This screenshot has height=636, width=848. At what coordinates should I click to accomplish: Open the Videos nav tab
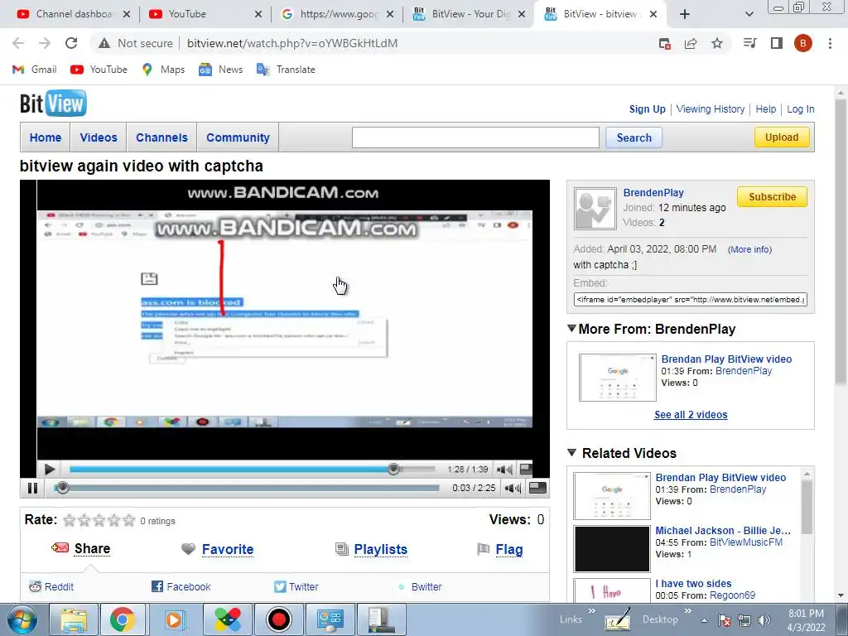[x=99, y=137]
